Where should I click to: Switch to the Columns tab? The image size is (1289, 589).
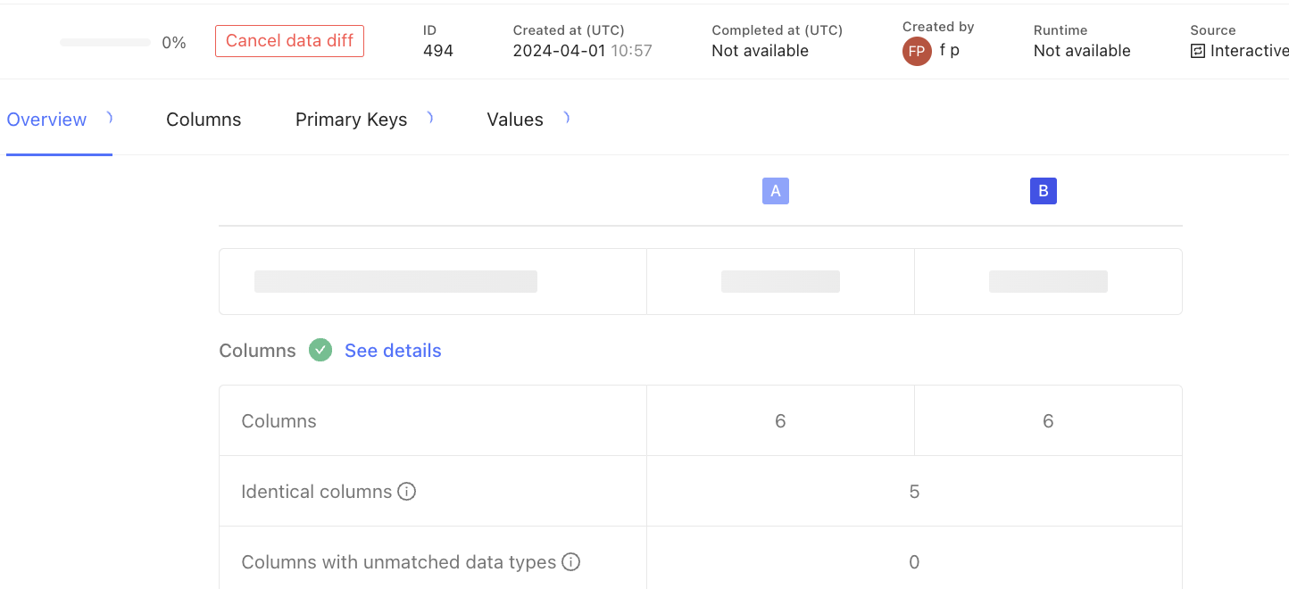[204, 120]
